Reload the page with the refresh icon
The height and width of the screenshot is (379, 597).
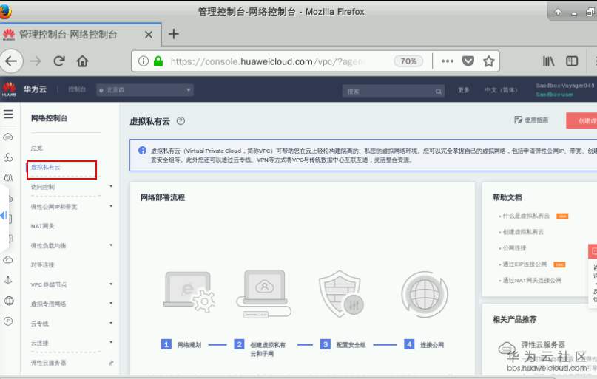click(x=59, y=61)
